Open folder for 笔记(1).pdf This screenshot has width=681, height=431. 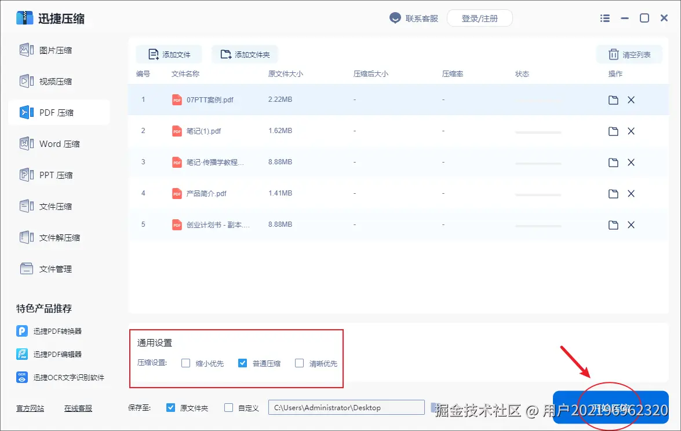(613, 131)
